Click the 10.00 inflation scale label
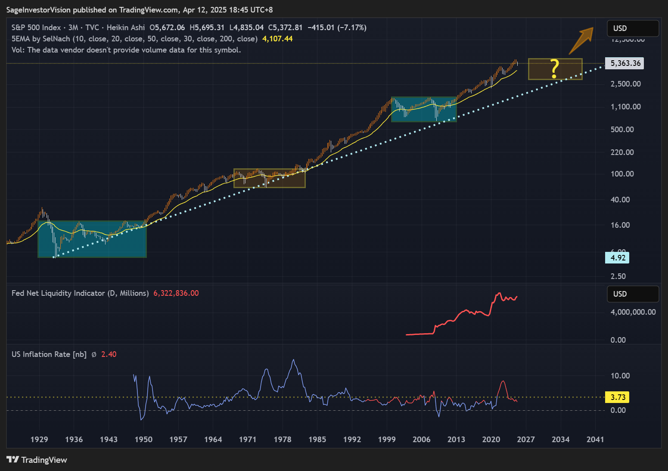668x471 pixels. tap(620, 376)
